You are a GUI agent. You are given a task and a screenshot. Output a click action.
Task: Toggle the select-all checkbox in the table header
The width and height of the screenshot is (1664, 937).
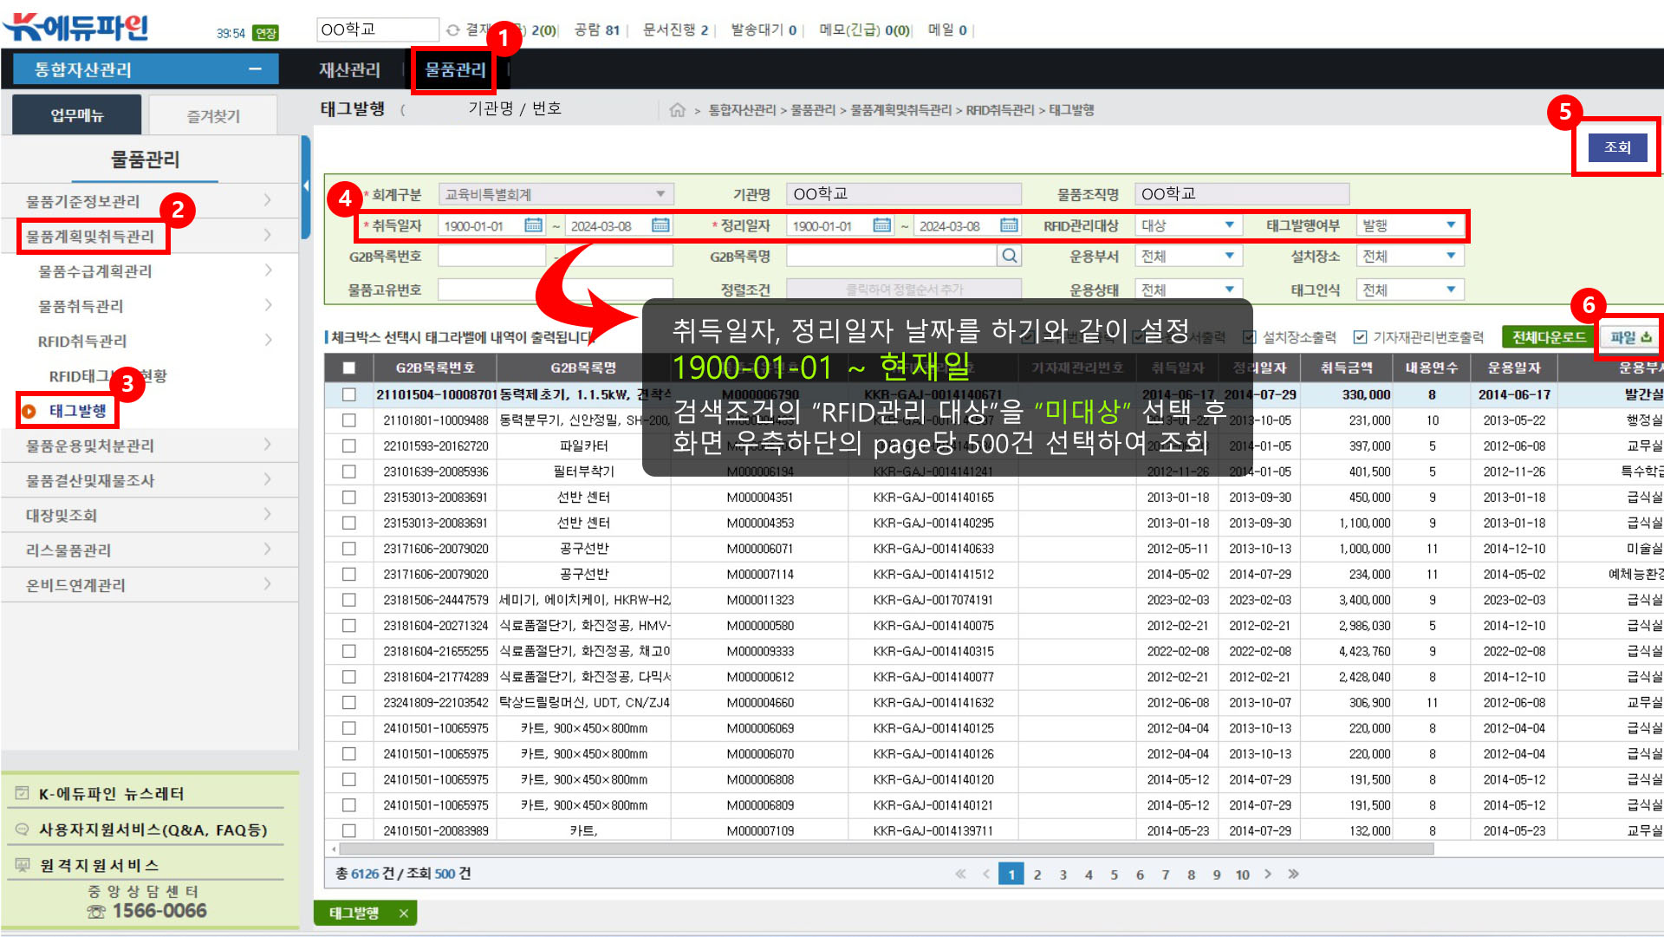349,368
